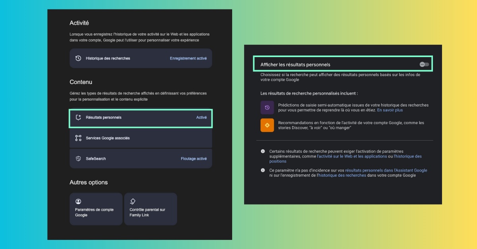This screenshot has width=477, height=249.
Task: Open the Historique des recherches row
Action: point(141,58)
